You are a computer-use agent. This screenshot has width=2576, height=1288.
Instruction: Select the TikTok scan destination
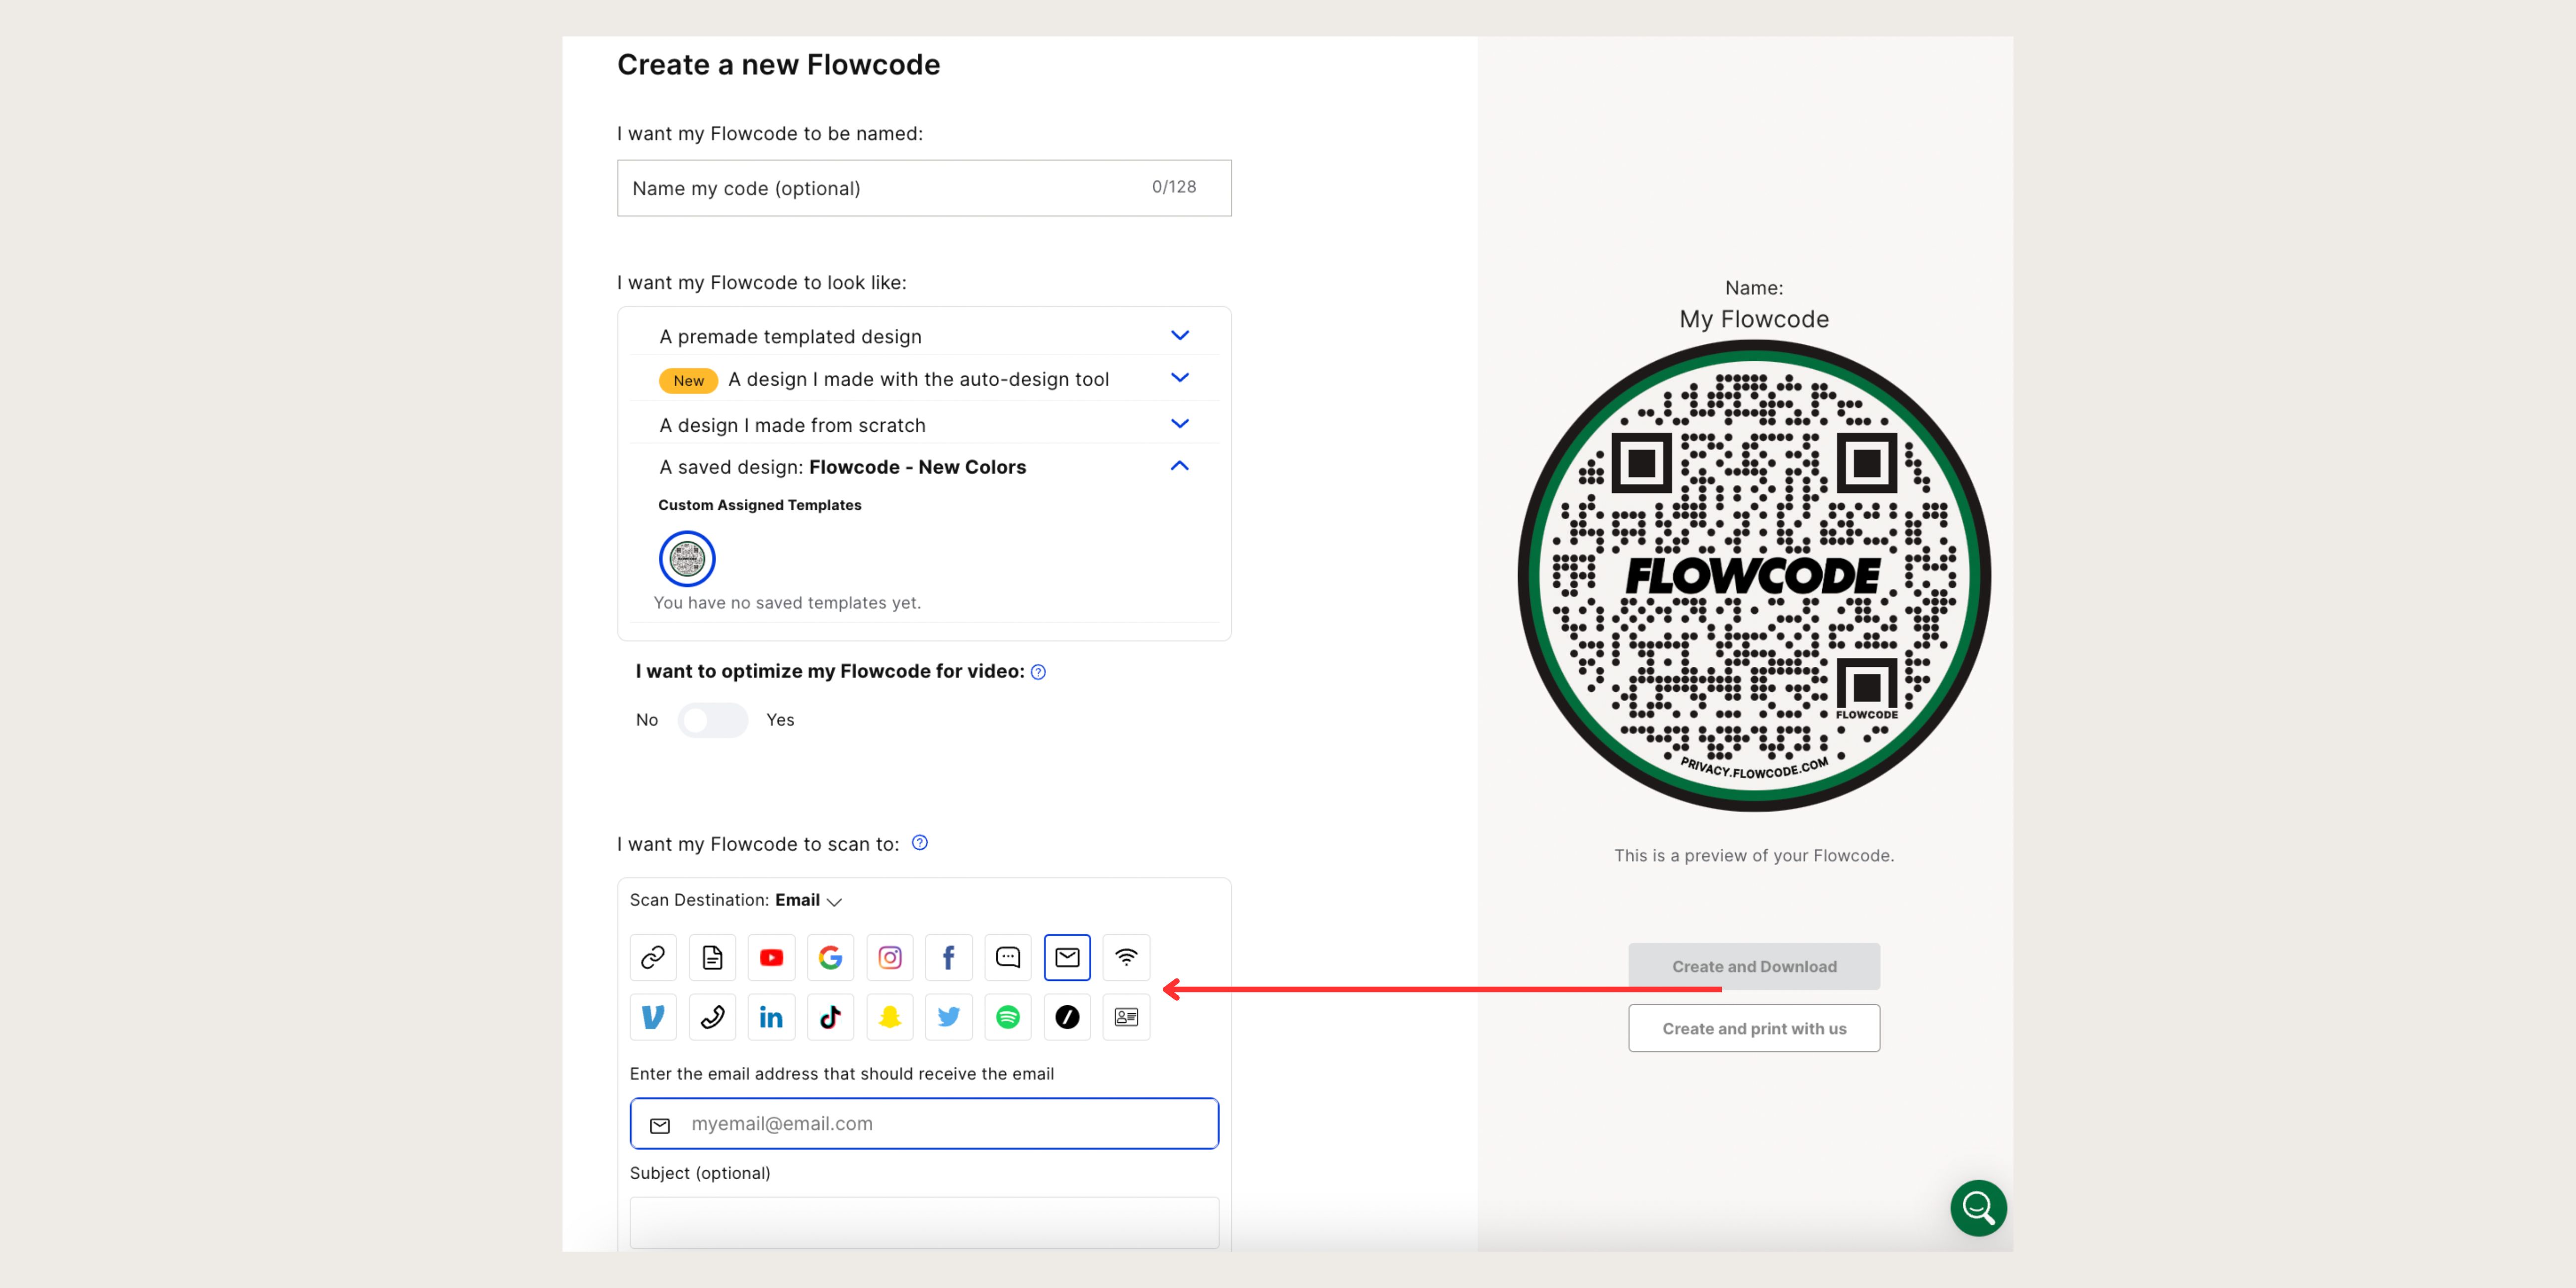pos(830,1017)
